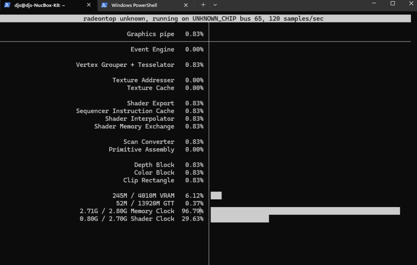The height and width of the screenshot is (265, 417).
Task: Click the Vertex Grouper + Tesselator label
Action: tap(125, 65)
